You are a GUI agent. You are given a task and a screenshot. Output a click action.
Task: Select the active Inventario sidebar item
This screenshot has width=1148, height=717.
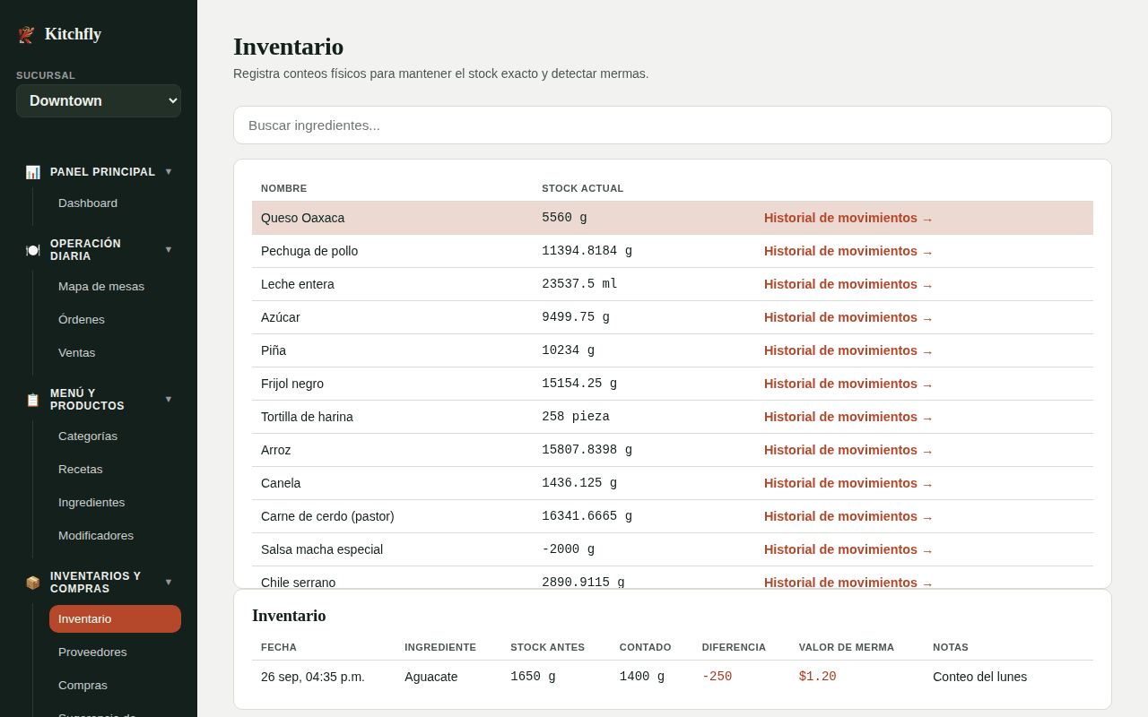pyautogui.click(x=115, y=618)
